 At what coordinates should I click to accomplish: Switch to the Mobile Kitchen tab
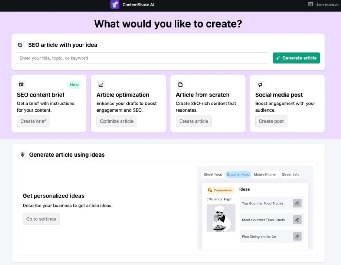click(x=265, y=175)
